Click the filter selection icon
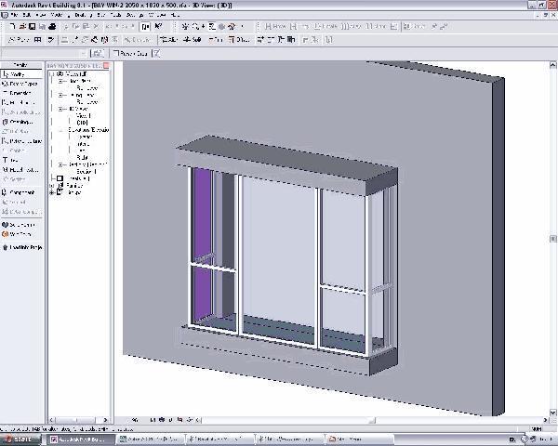 point(156,53)
